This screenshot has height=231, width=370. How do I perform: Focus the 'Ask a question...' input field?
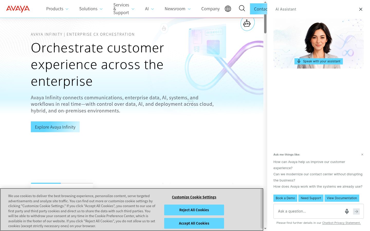[310, 211]
